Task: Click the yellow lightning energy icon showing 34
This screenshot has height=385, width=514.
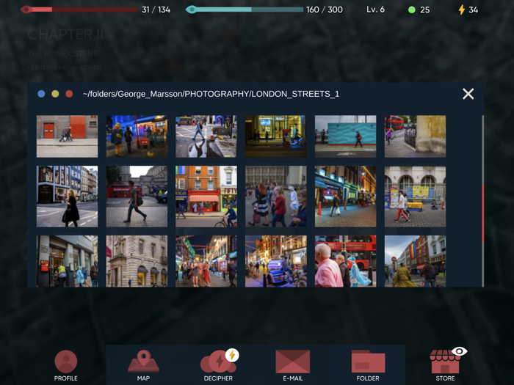Action: tap(462, 10)
